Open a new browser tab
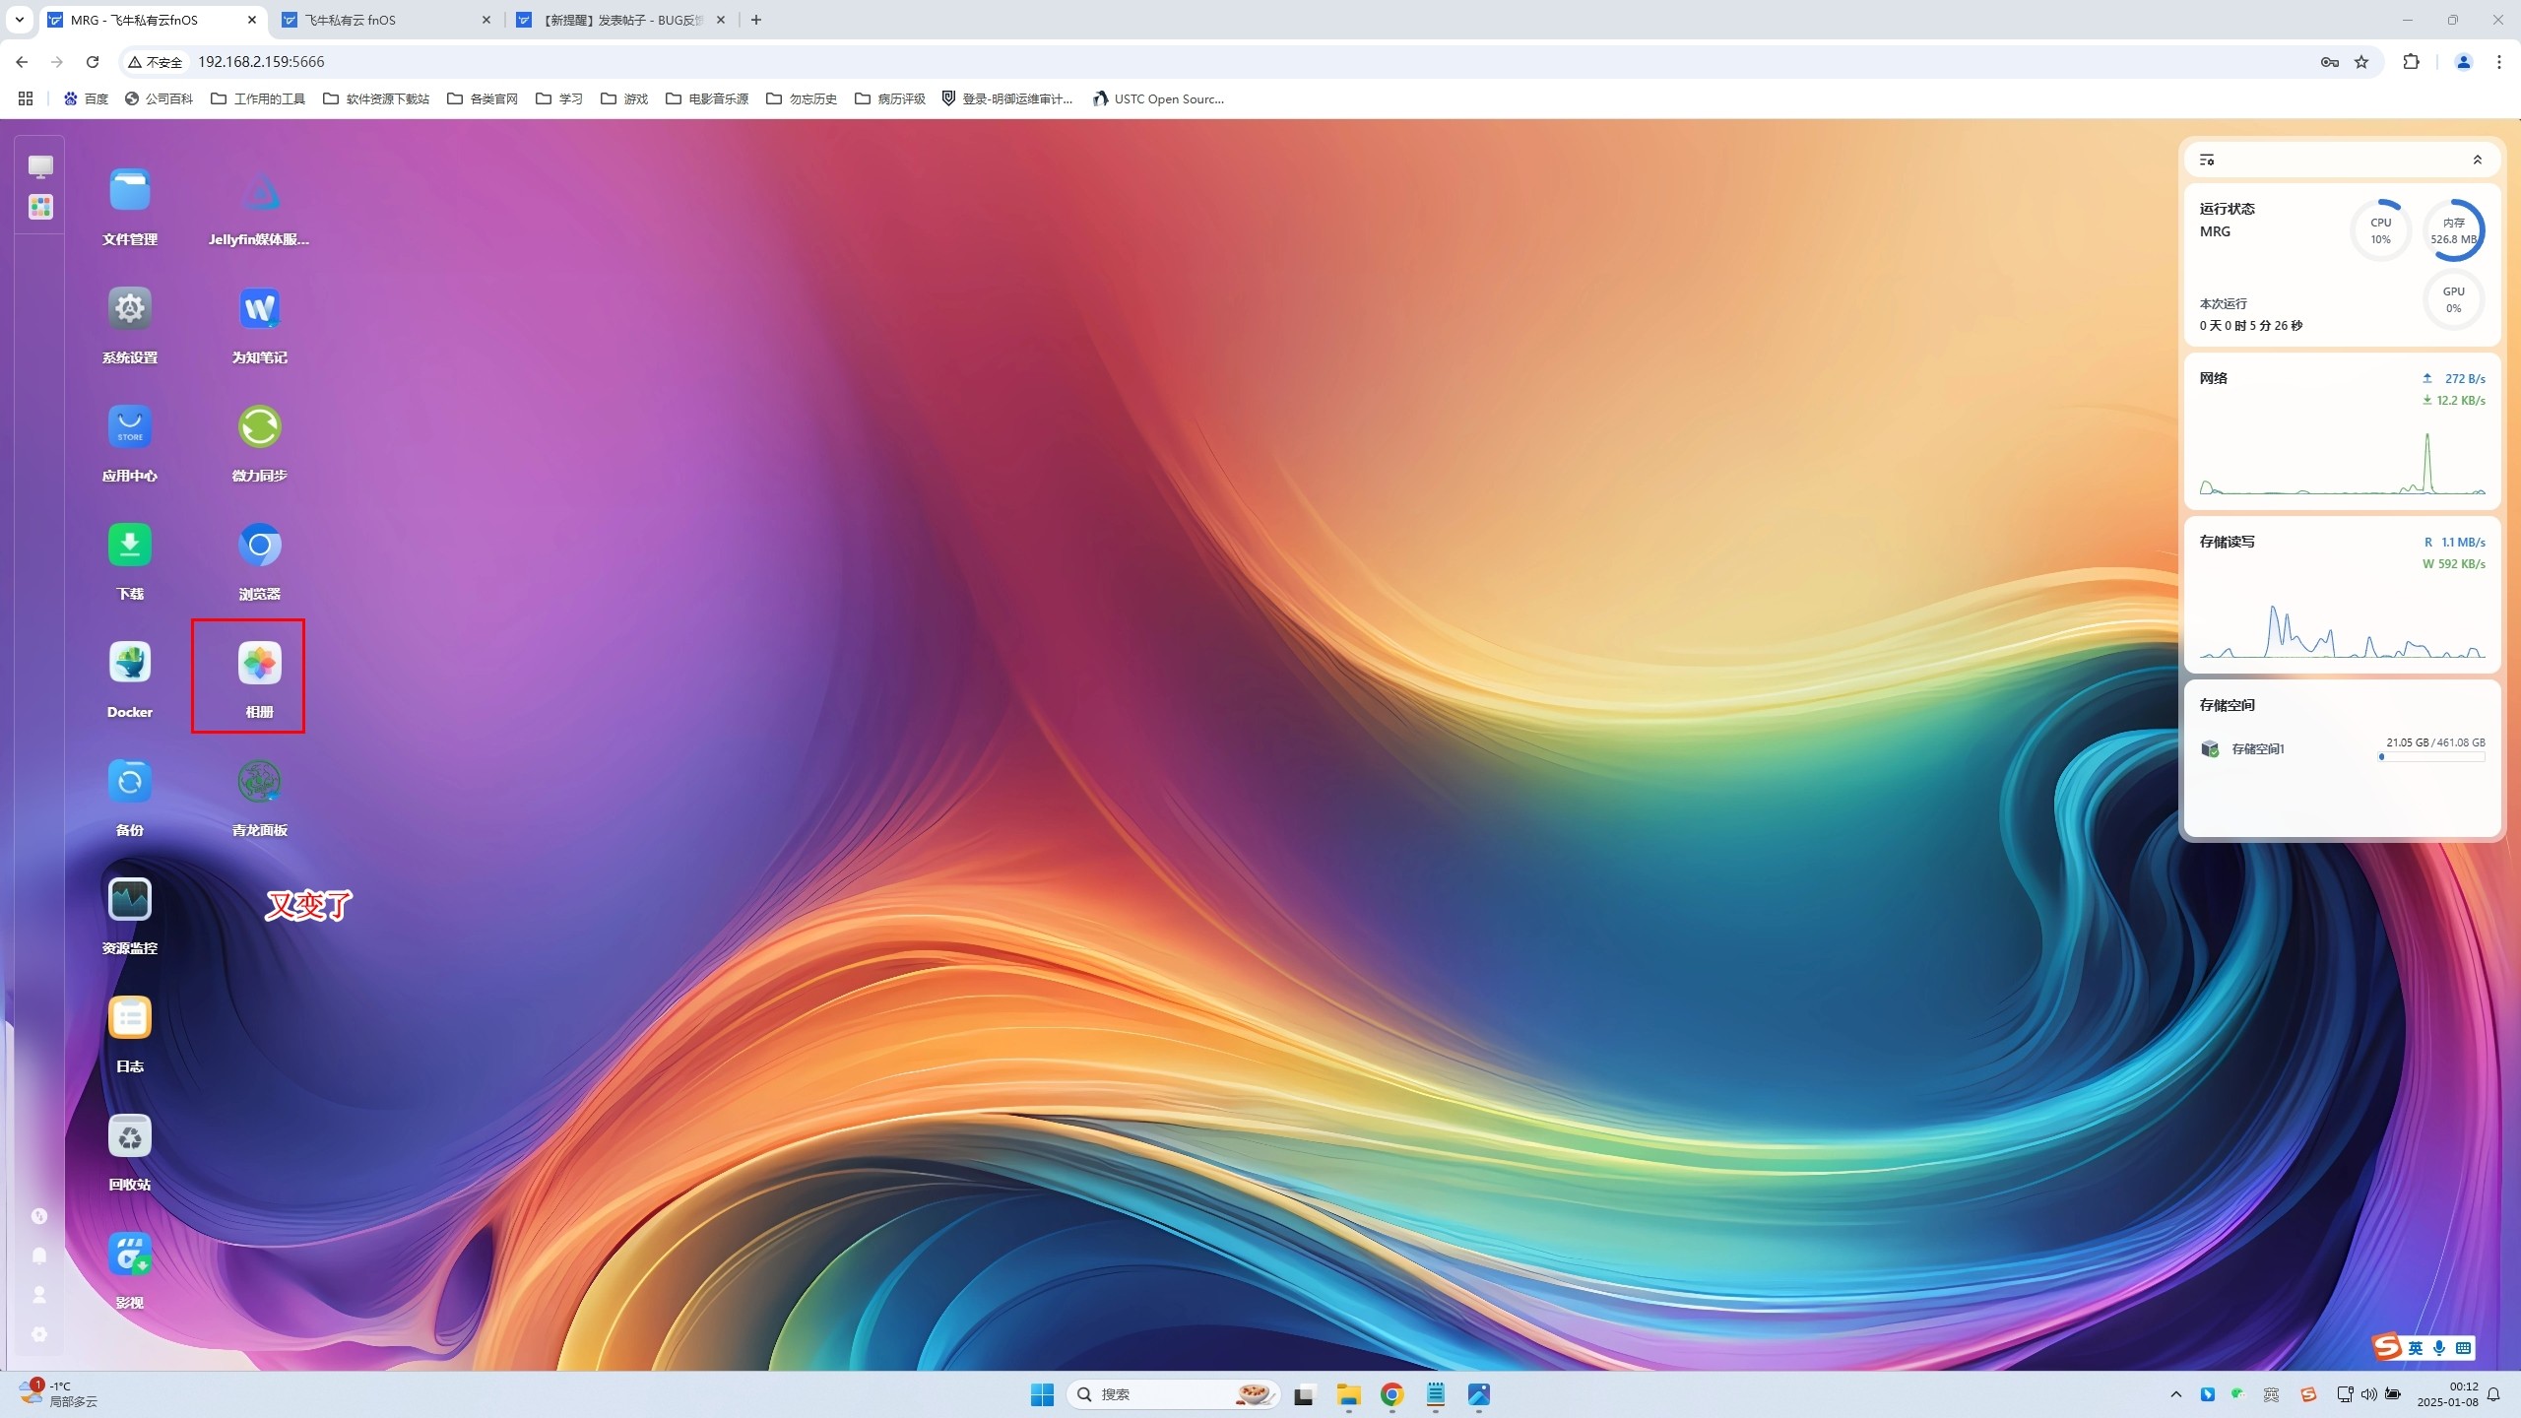Image resolution: width=2521 pixels, height=1418 pixels. click(x=755, y=20)
